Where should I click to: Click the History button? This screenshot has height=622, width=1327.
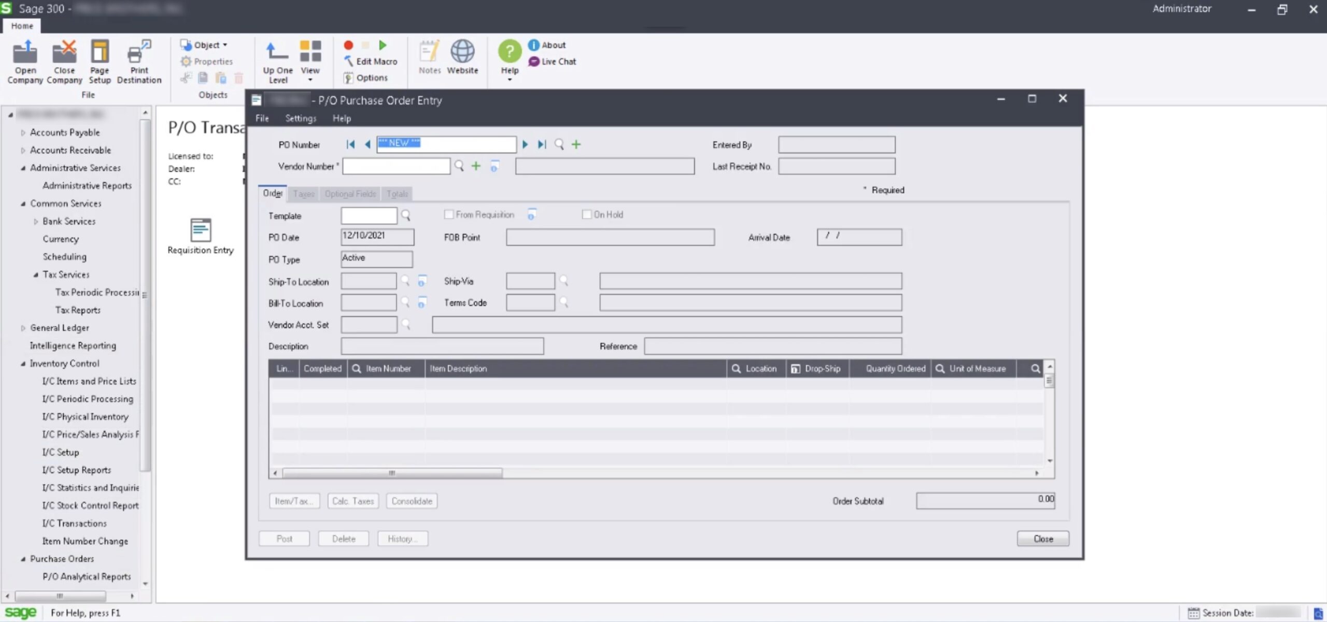pyautogui.click(x=402, y=539)
